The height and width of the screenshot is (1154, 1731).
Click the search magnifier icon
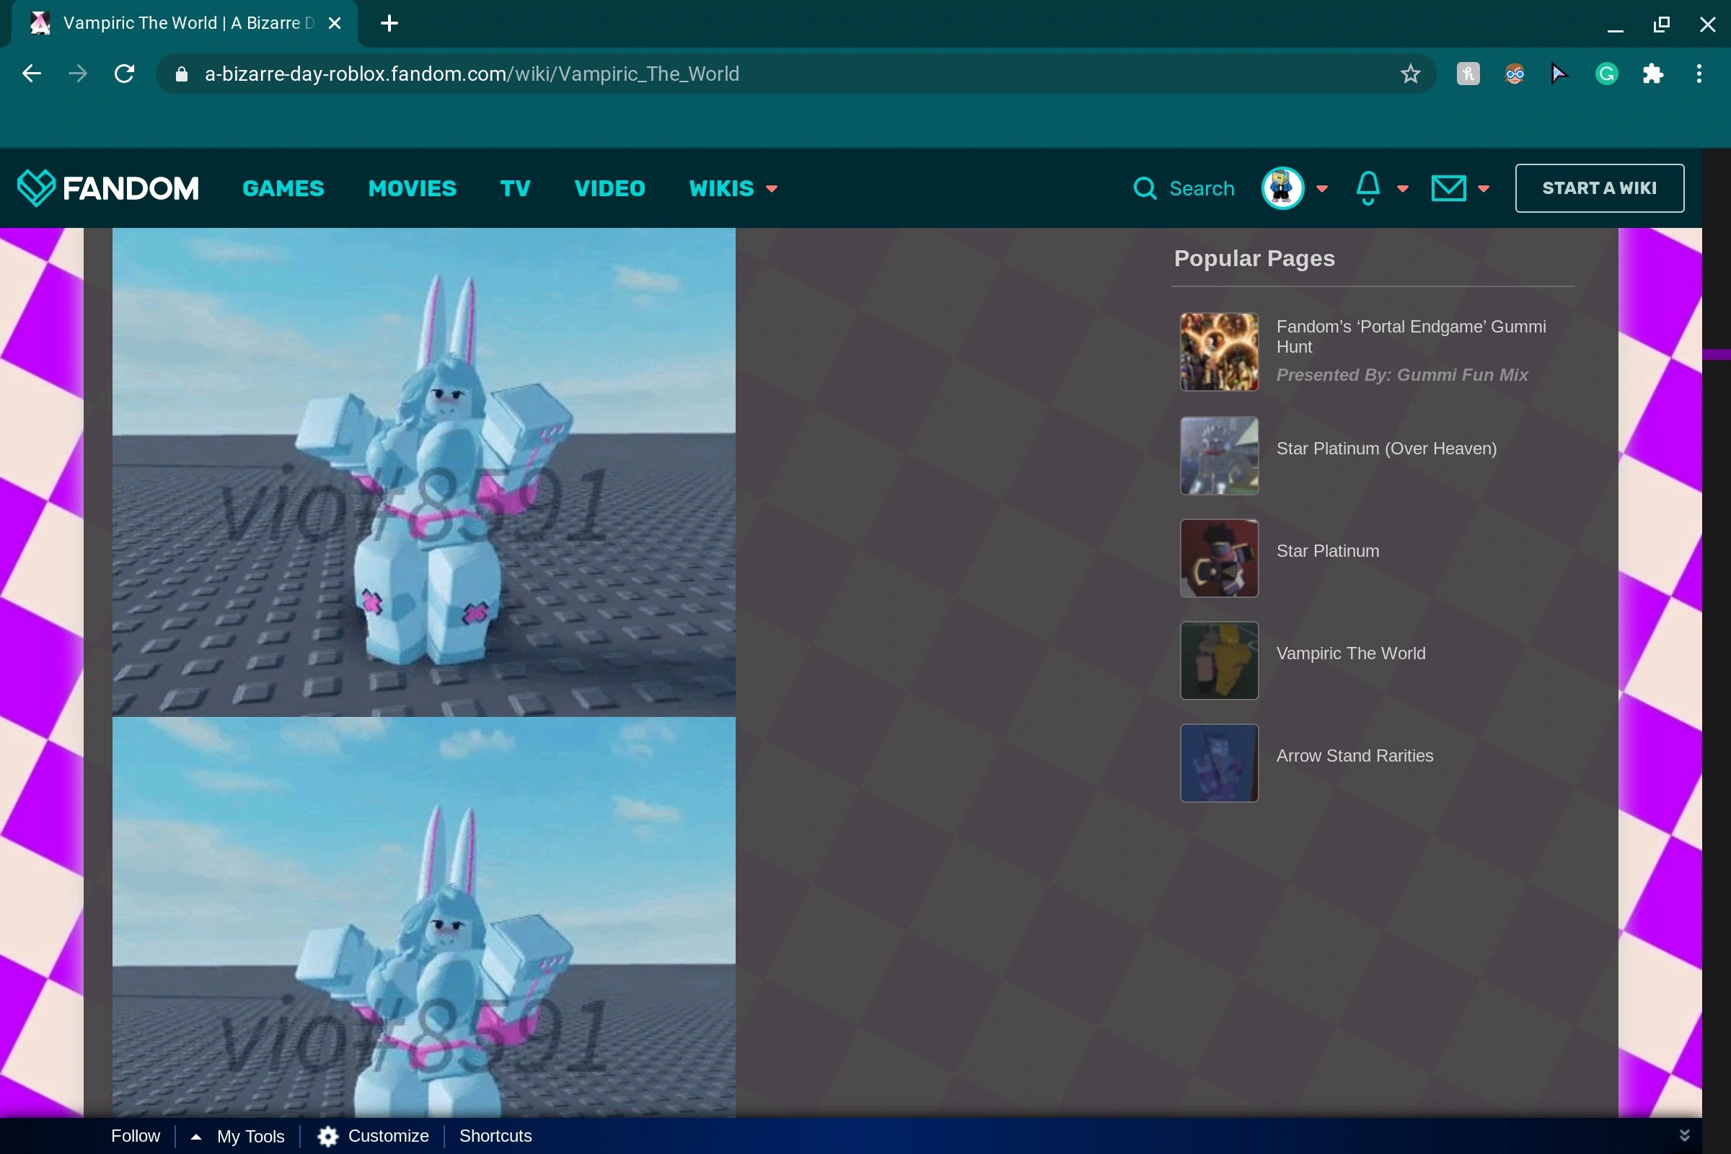pos(1145,188)
